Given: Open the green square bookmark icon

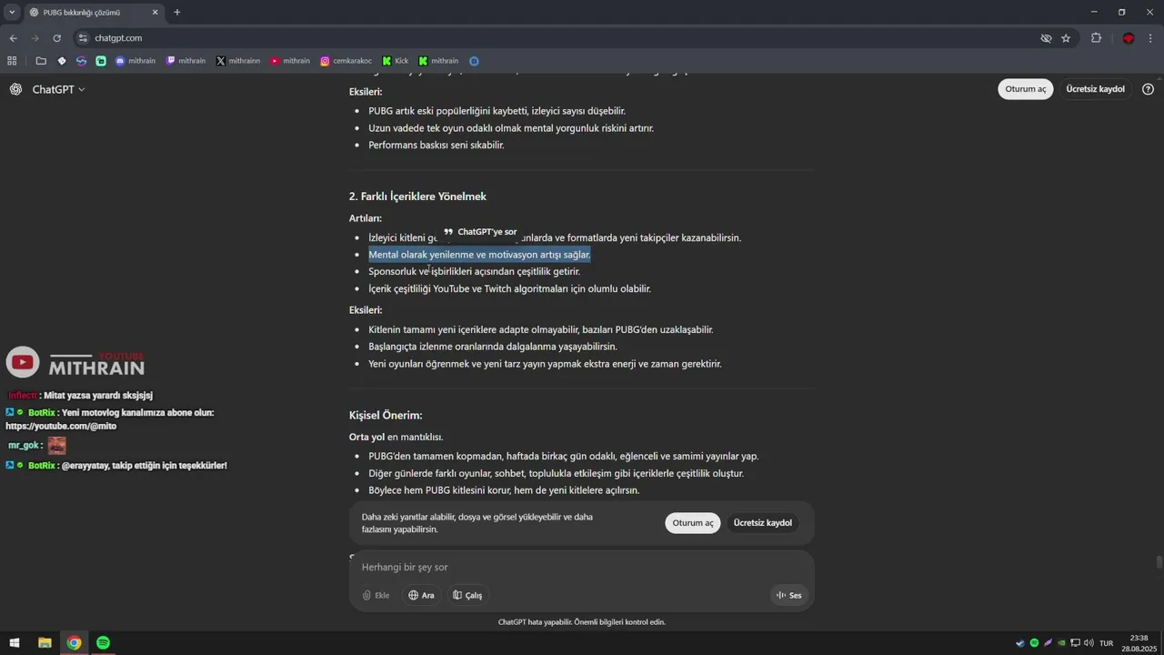Looking at the screenshot, I should [x=101, y=61].
